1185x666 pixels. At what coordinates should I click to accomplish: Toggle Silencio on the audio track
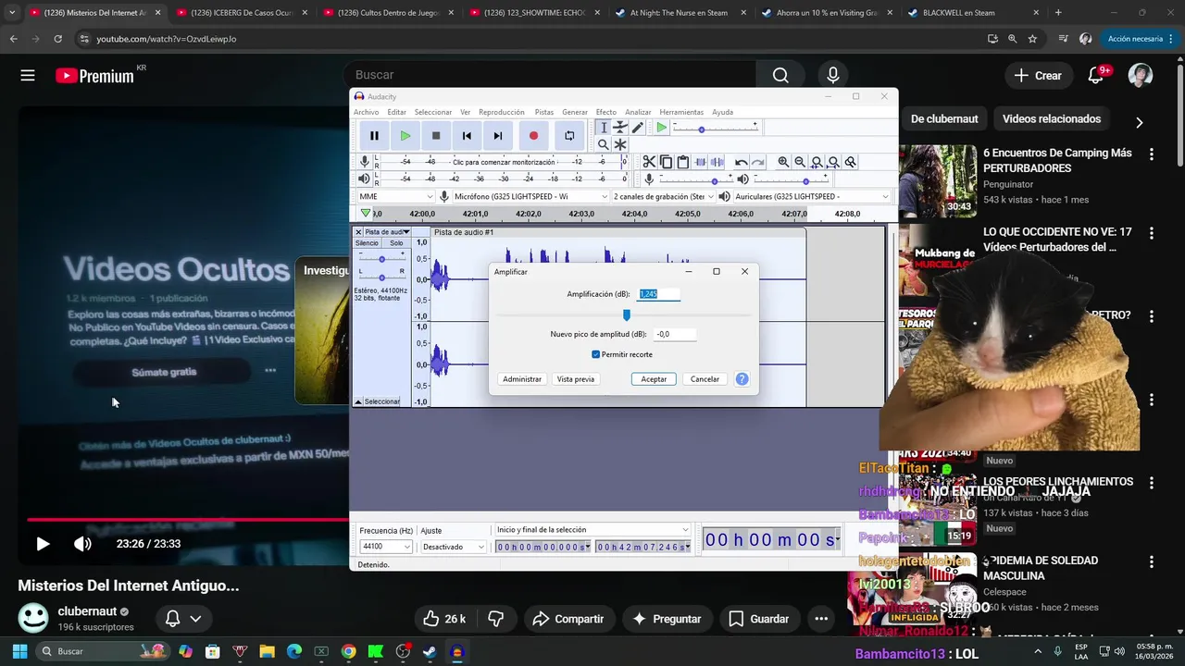[367, 243]
